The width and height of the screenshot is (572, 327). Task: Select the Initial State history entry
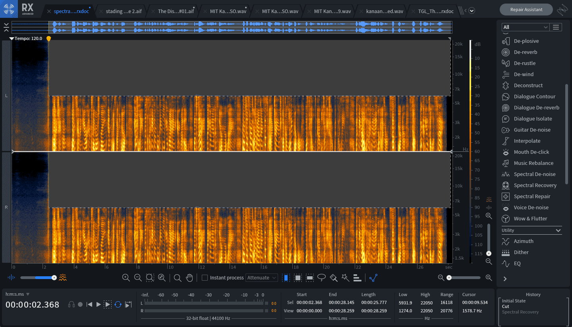514,301
